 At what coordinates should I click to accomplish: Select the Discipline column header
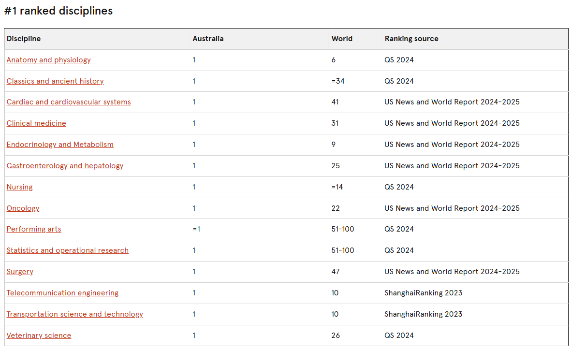tap(24, 39)
